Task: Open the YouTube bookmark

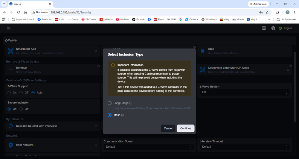Action: (x=122, y=19)
